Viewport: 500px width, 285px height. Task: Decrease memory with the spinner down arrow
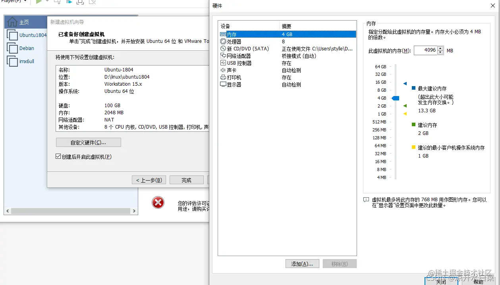pyautogui.click(x=440, y=53)
